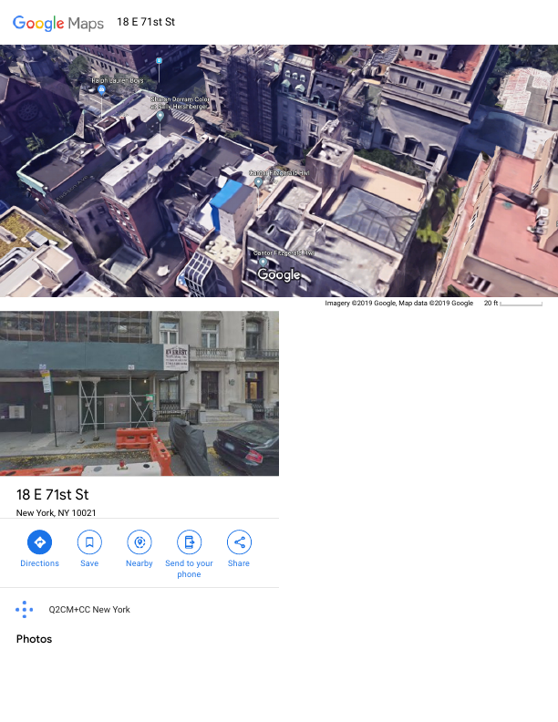The image size is (558, 722).
Task: Click the Directions text label
Action: (x=39, y=563)
